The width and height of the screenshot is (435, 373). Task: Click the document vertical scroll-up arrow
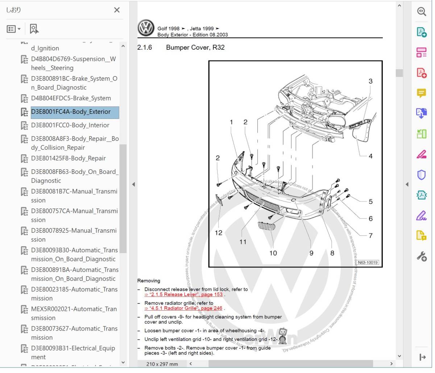pos(399,6)
